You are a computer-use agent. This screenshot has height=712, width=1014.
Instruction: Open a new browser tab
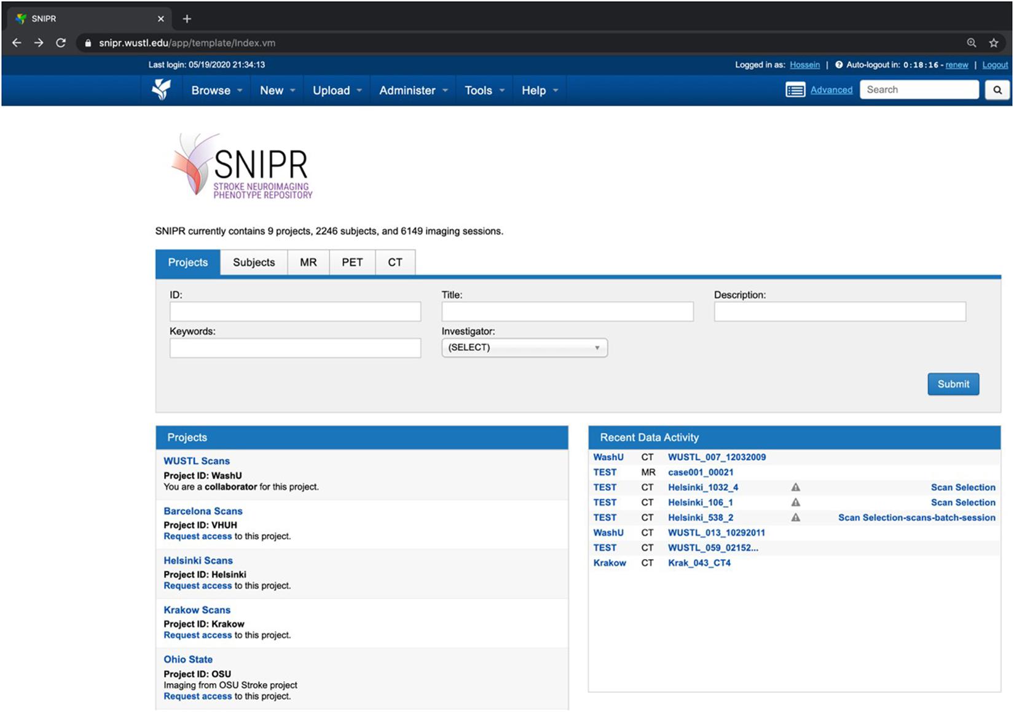point(187,19)
